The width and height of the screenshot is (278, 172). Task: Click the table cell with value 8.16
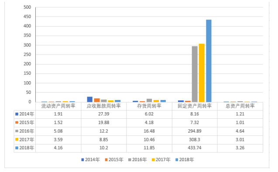point(195,114)
